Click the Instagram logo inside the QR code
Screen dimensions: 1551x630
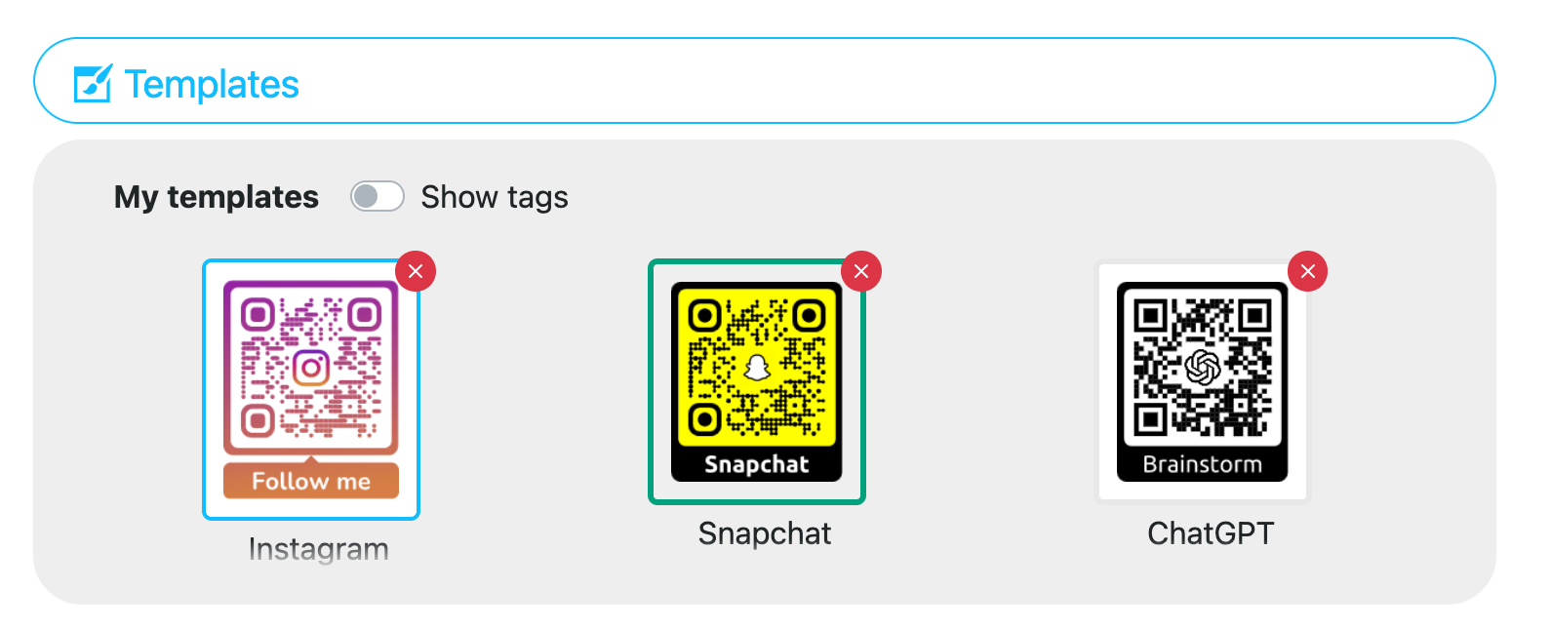point(311,368)
